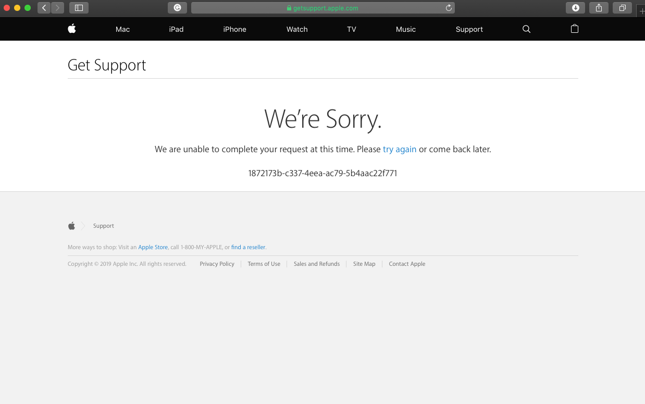Open the Support section from the navigation
645x404 pixels.
pyautogui.click(x=469, y=29)
